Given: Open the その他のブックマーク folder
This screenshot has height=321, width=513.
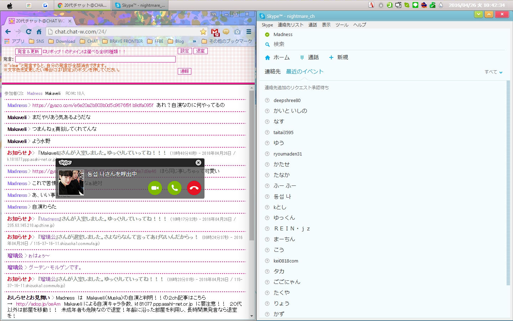Looking at the screenshot, I should point(227,41).
